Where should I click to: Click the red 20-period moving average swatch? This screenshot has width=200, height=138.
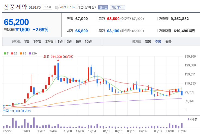click(x=12, y=53)
